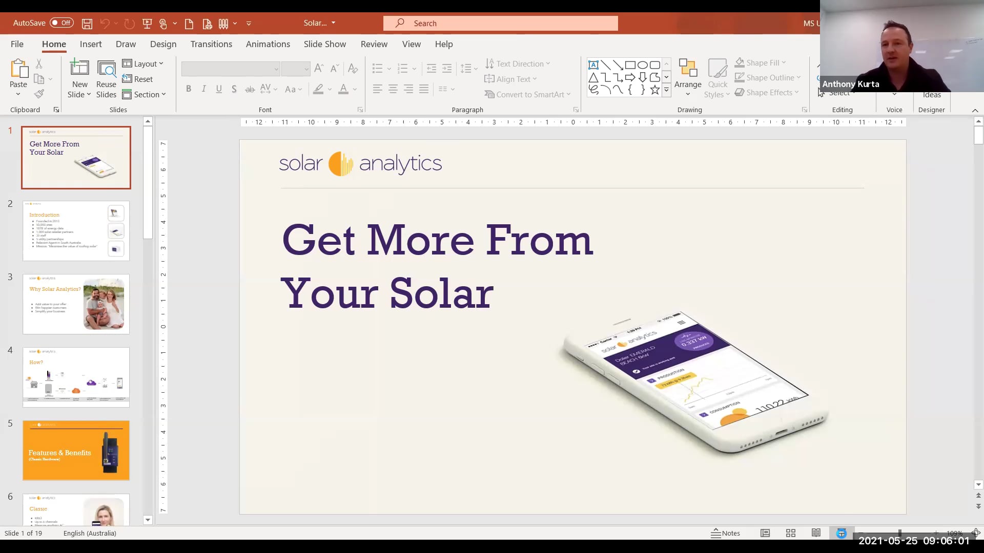Open the Review tab
The image size is (984, 553).
374,44
